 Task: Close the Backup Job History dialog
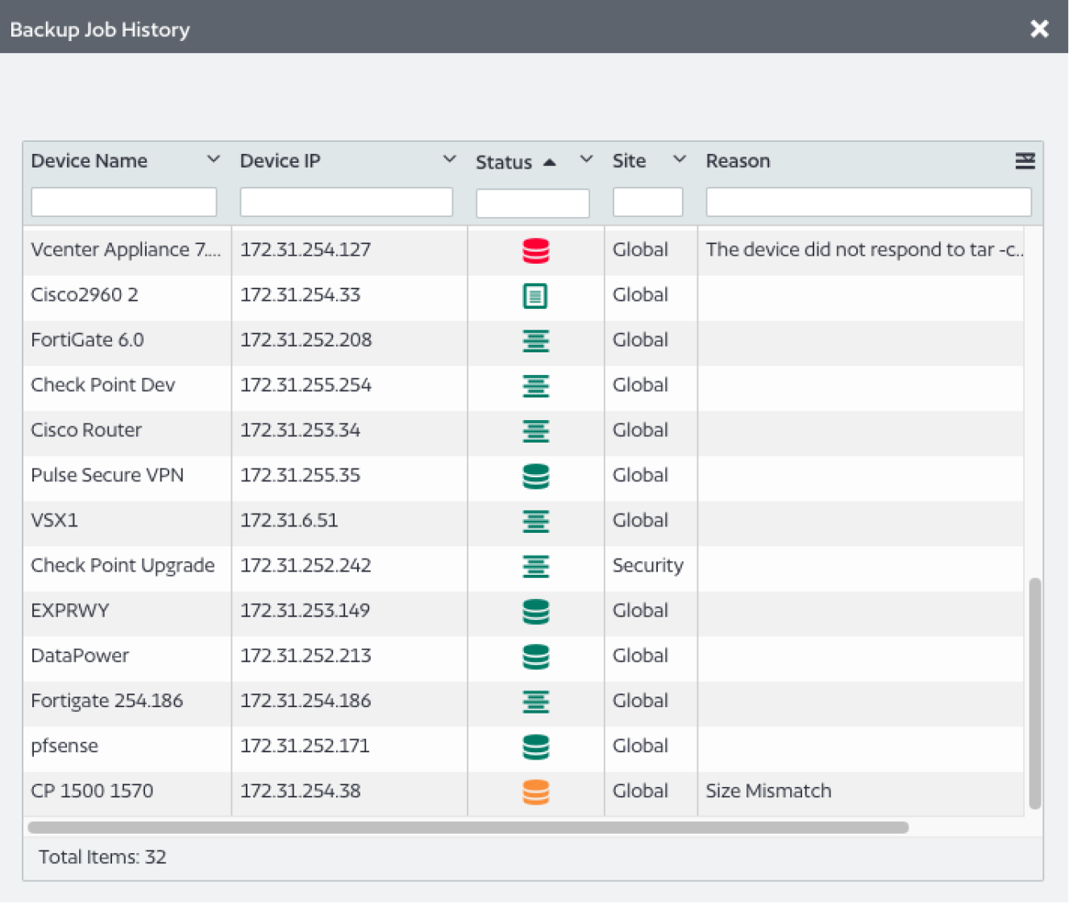click(1039, 28)
